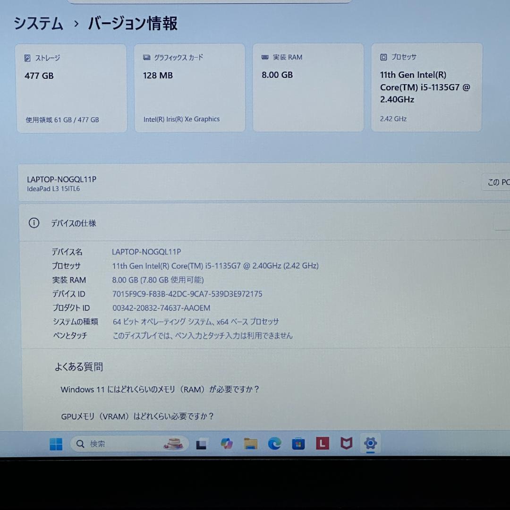Click the 検索 search field on the taskbar

(x=118, y=443)
